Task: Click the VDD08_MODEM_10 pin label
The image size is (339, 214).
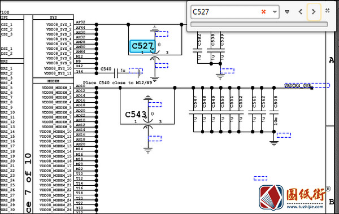Action: coord(55,132)
